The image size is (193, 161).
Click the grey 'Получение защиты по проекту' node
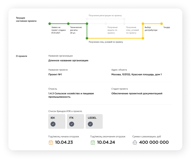[106, 24]
